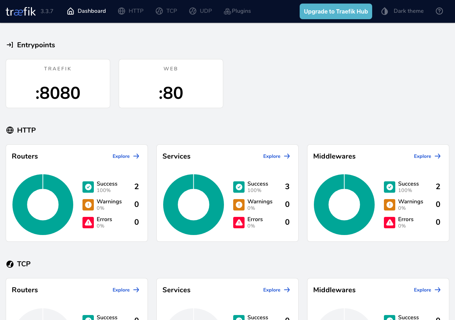Click HTTP Routers Success label
The width and height of the screenshot is (455, 320).
point(107,184)
